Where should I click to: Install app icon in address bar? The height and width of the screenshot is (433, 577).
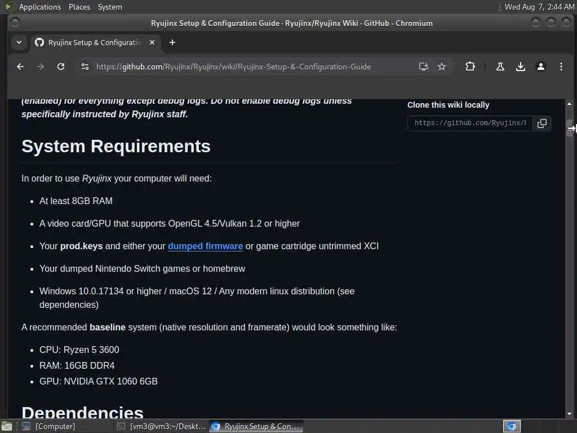tap(424, 67)
